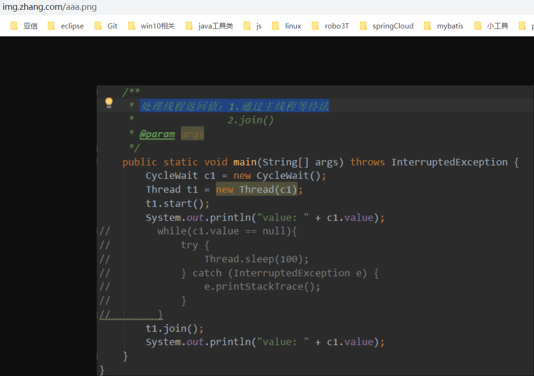Click the commented try { line
This screenshot has width=534, height=376.
[x=195, y=245]
